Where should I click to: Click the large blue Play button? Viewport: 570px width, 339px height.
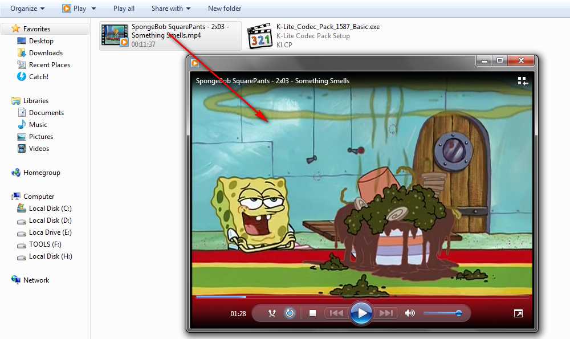coord(361,313)
